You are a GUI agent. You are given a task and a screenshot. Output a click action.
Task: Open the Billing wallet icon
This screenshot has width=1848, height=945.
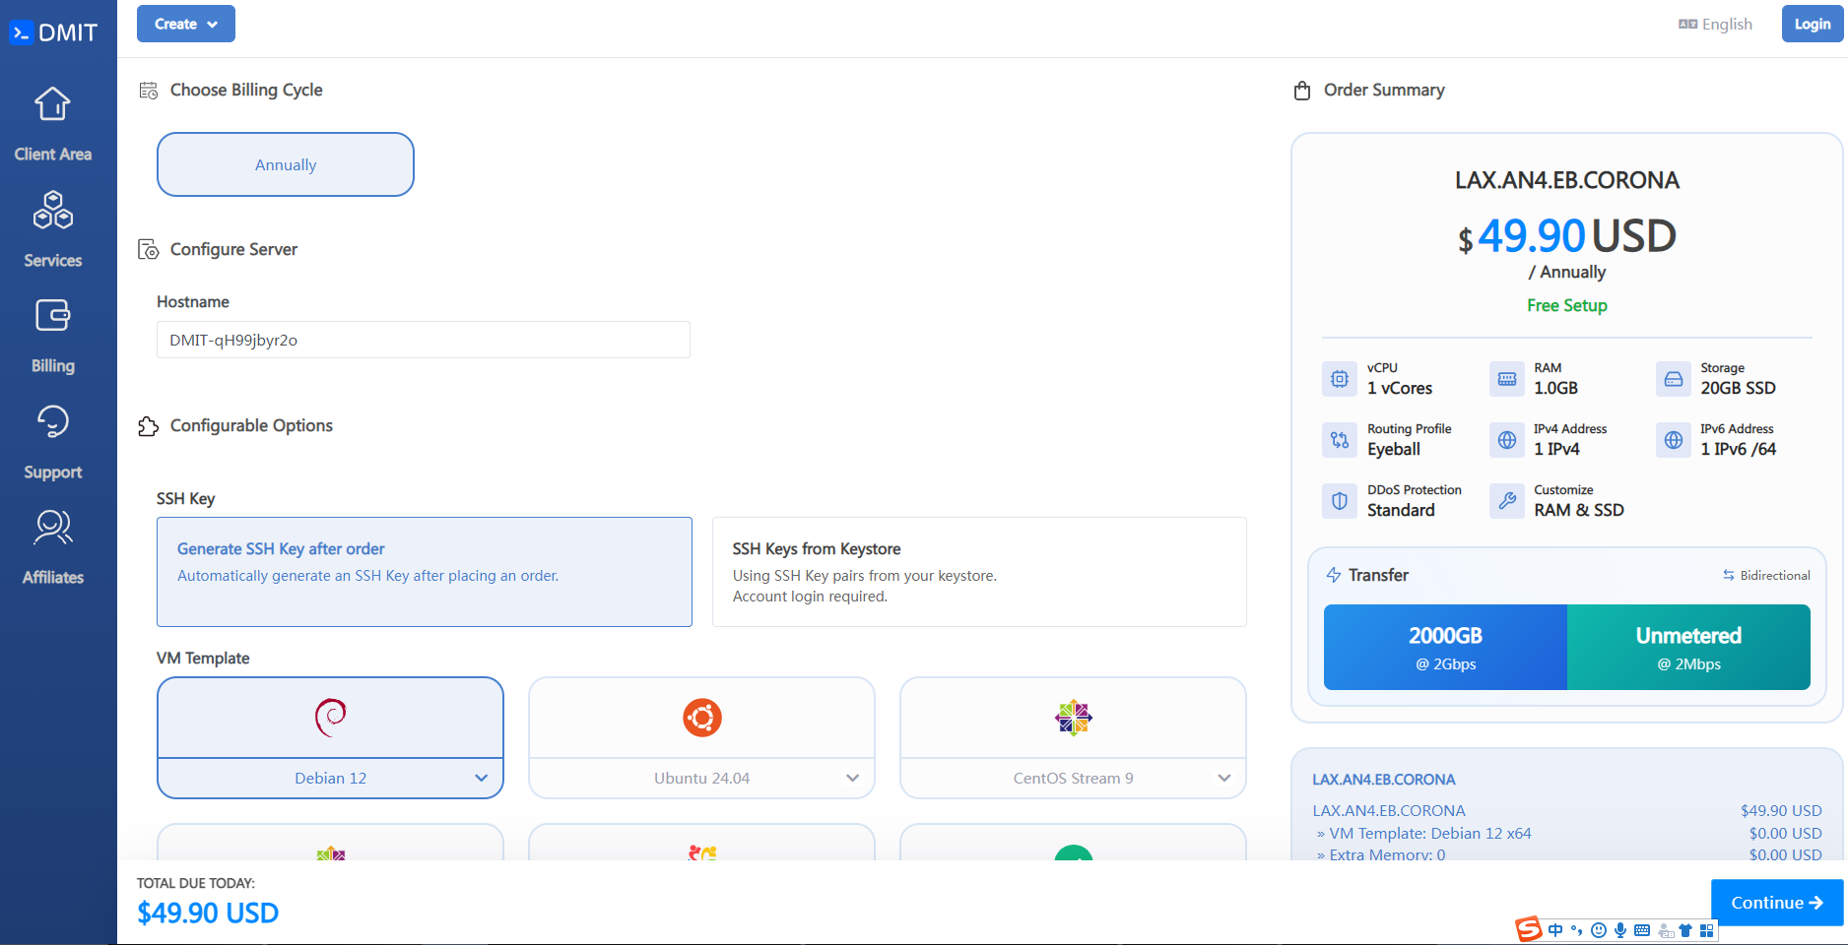pyautogui.click(x=52, y=316)
